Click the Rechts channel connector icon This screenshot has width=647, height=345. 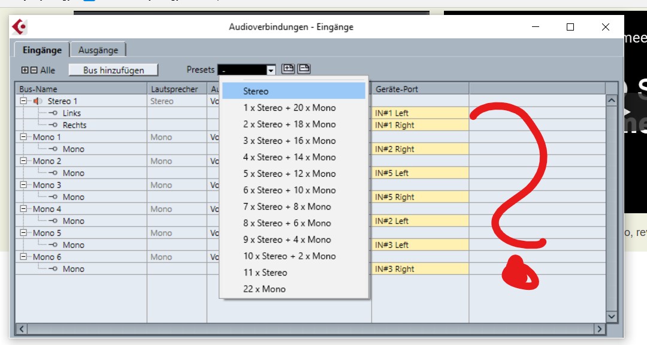pos(53,125)
